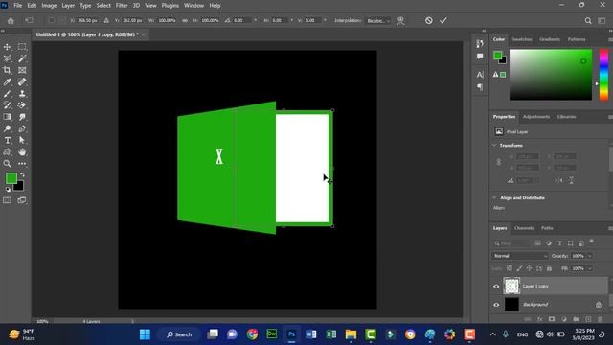Viewport: 613px width, 345px height.
Task: Cancel the transform with the no-entry icon
Action: pyautogui.click(x=429, y=21)
